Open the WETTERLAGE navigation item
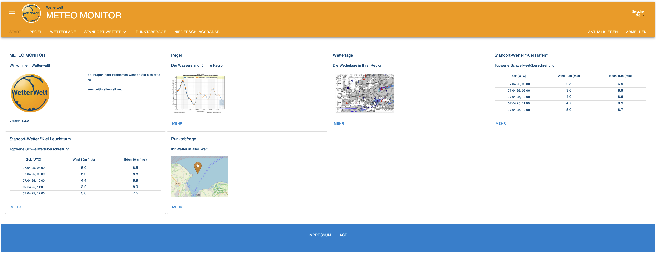The image size is (656, 254). tap(63, 32)
